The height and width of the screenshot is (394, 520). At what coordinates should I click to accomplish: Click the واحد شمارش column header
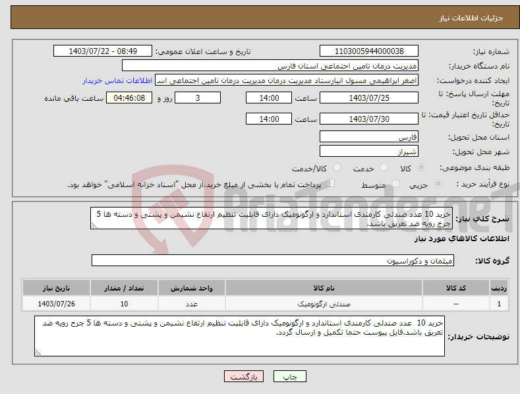point(192,288)
